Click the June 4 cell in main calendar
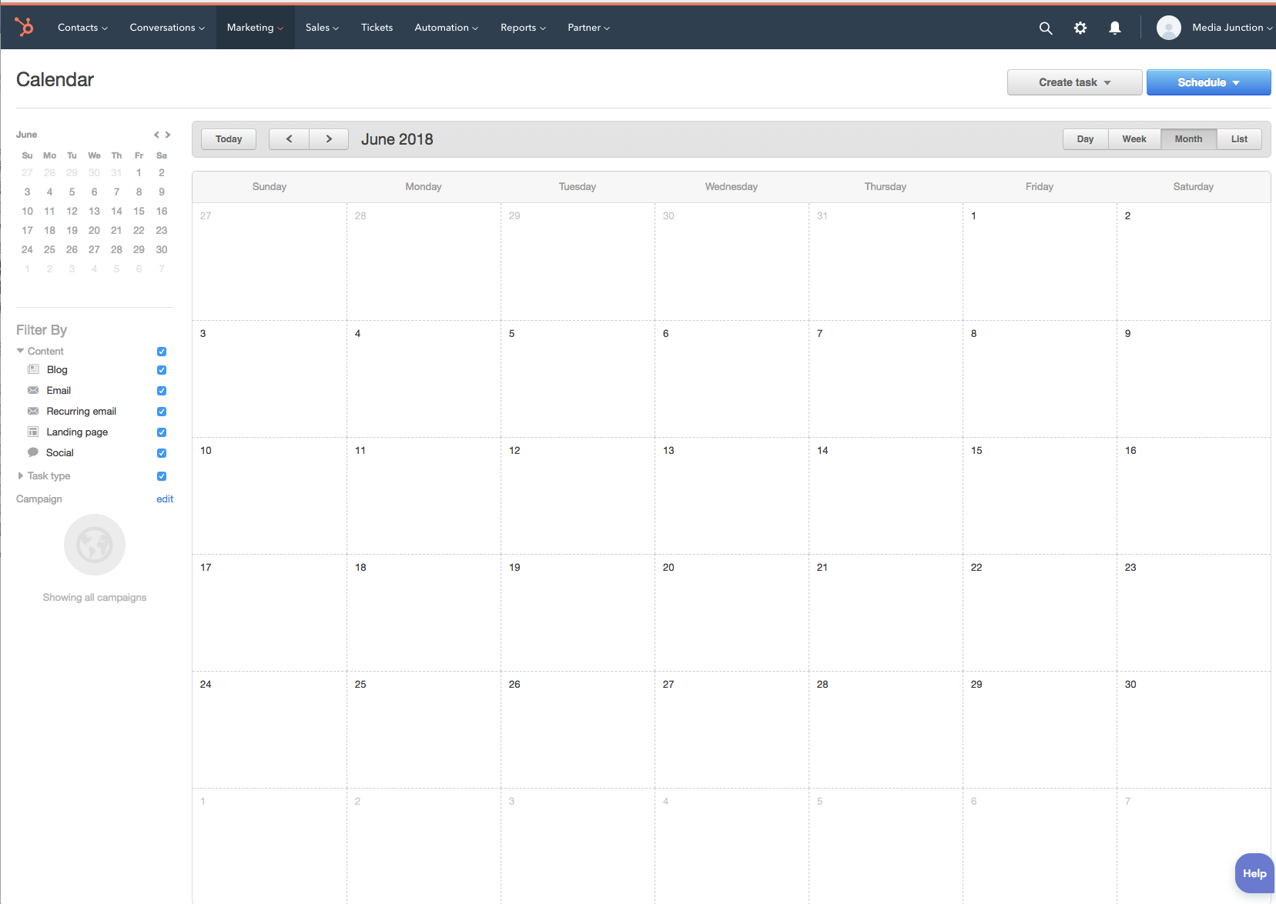This screenshot has width=1276, height=904. click(x=424, y=379)
